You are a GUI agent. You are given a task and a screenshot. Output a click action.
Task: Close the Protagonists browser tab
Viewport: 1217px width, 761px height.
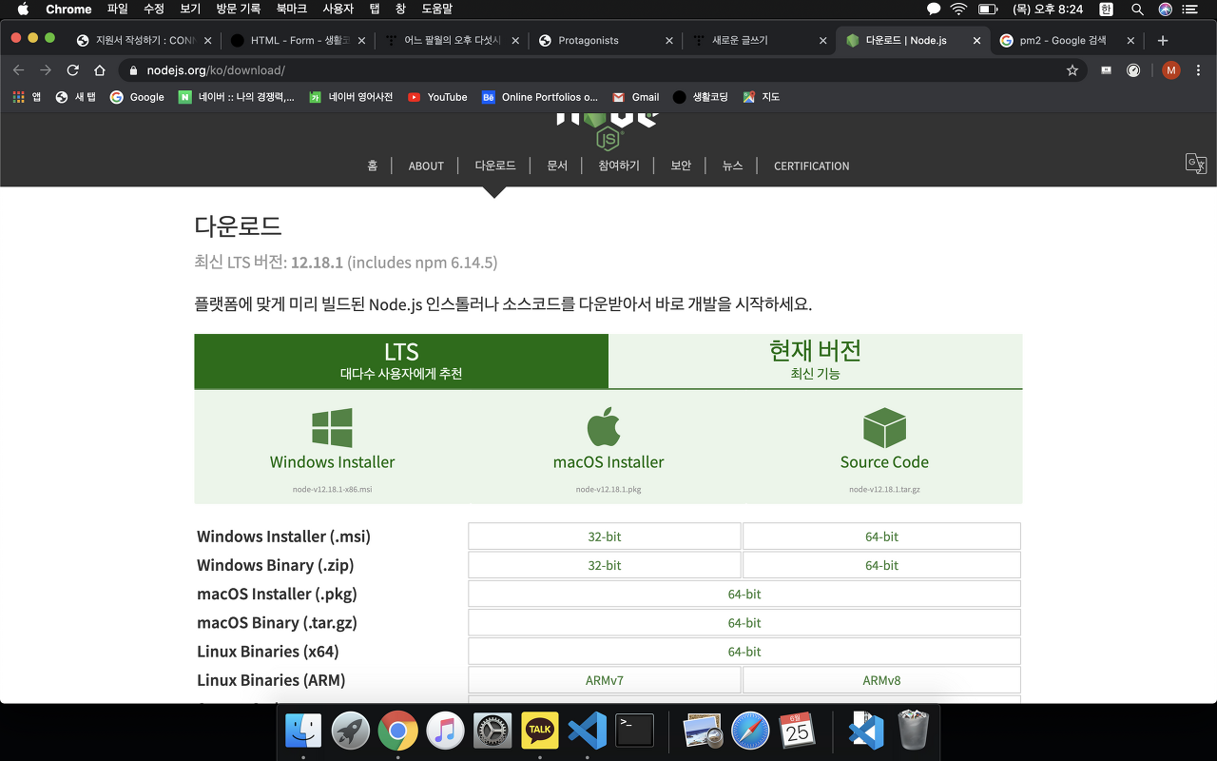coord(669,41)
